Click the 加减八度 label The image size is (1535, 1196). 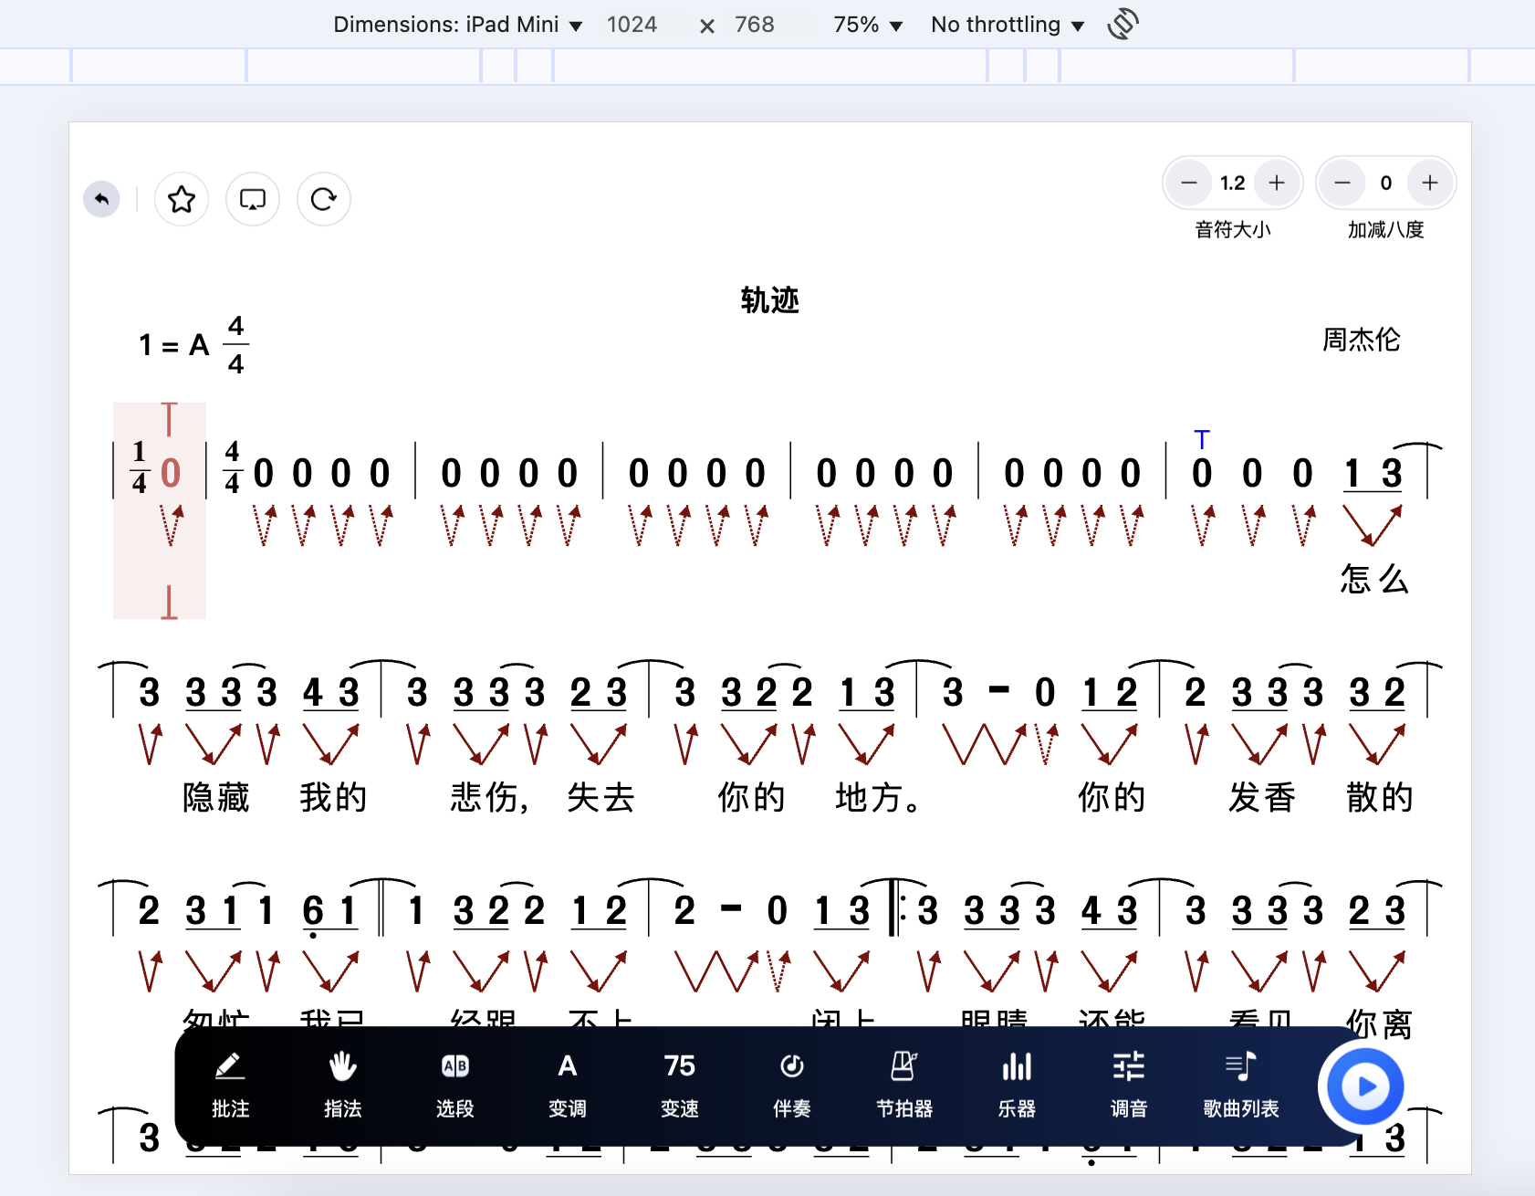point(1386,229)
